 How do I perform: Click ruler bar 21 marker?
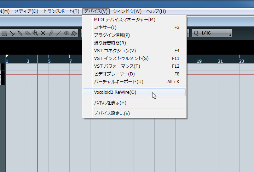click(220, 61)
